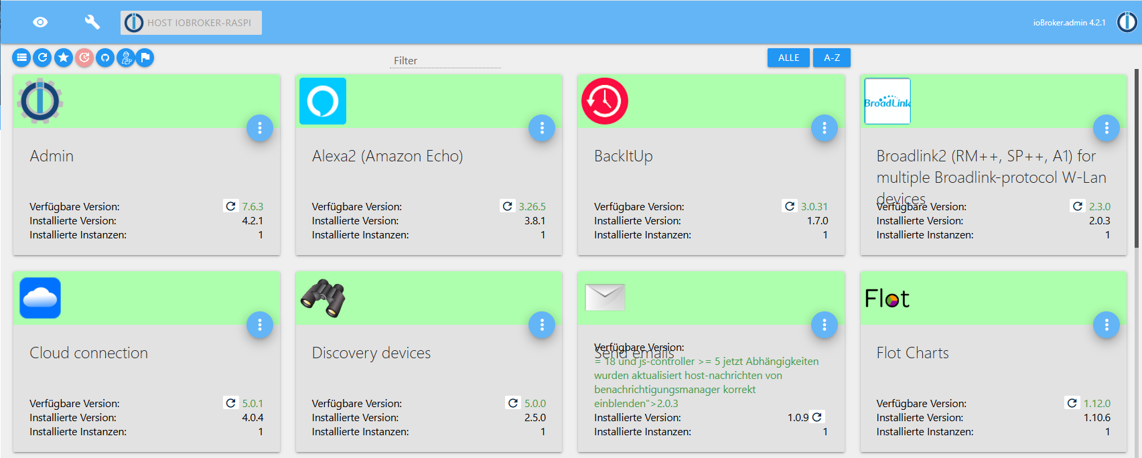This screenshot has height=458, width=1142.
Task: Click the Alexa2 (Amazon Echo) title
Action: click(387, 156)
